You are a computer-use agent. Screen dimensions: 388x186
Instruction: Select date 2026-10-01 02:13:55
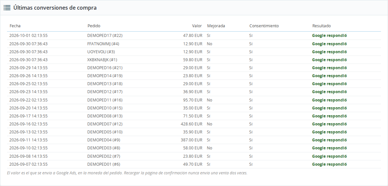[28, 35]
